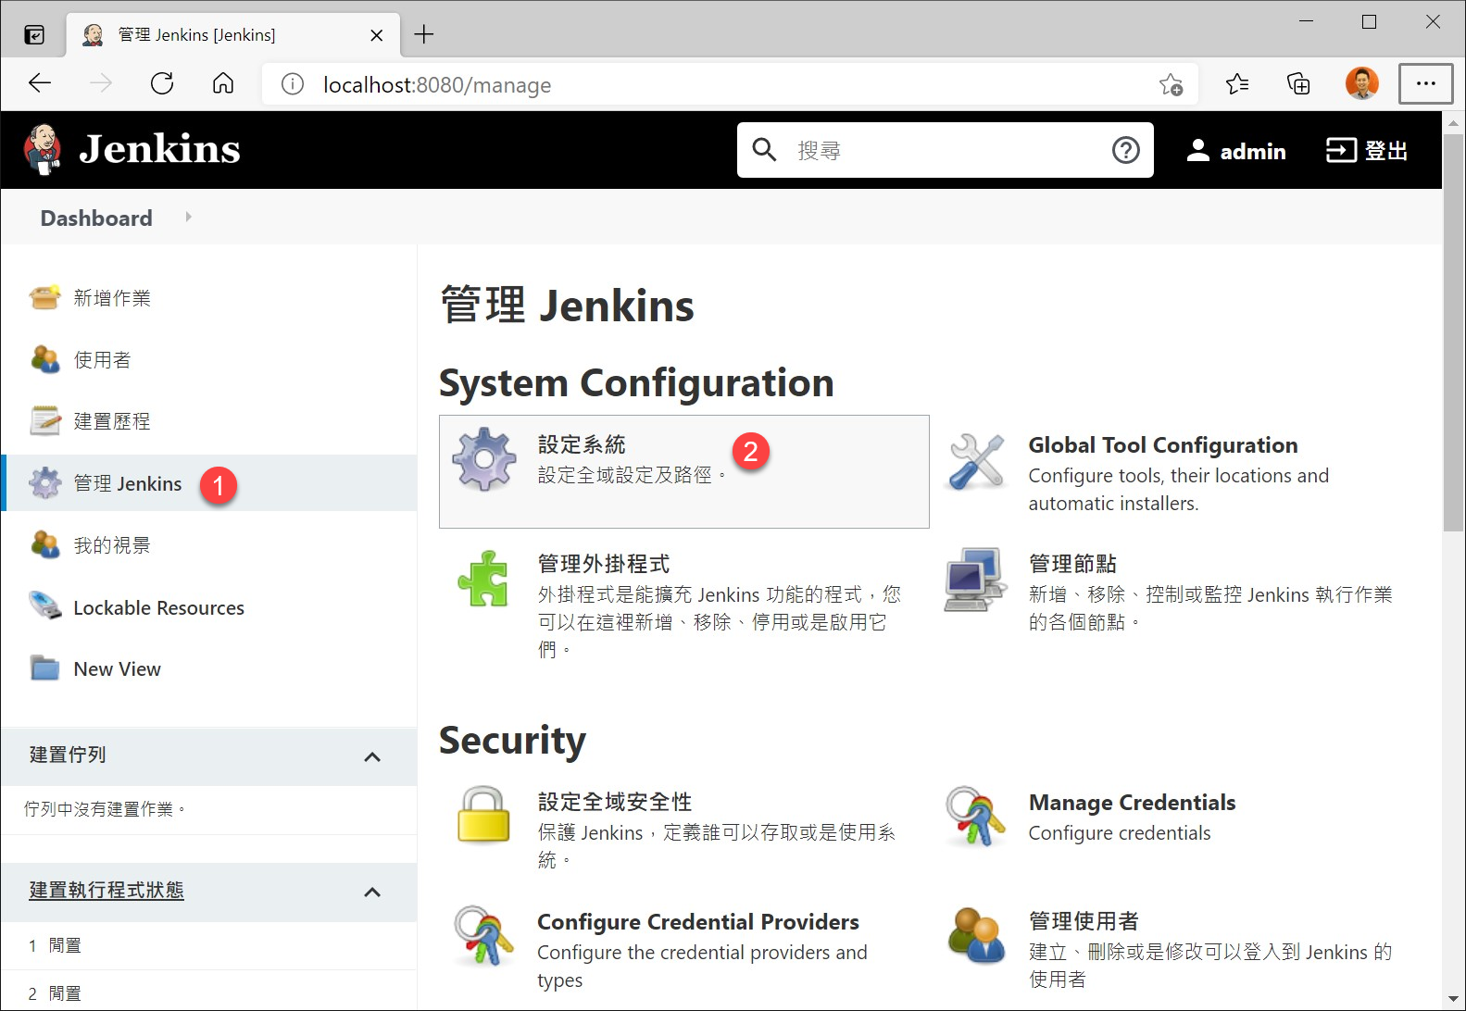Viewport: 1466px width, 1011px height.
Task: Click the Configure Credential Providers keys icon
Action: click(x=483, y=935)
